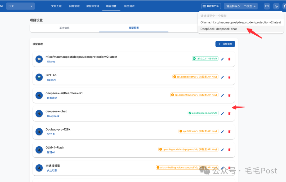Open the 数据集广场 marketplace

(x=211, y=6)
